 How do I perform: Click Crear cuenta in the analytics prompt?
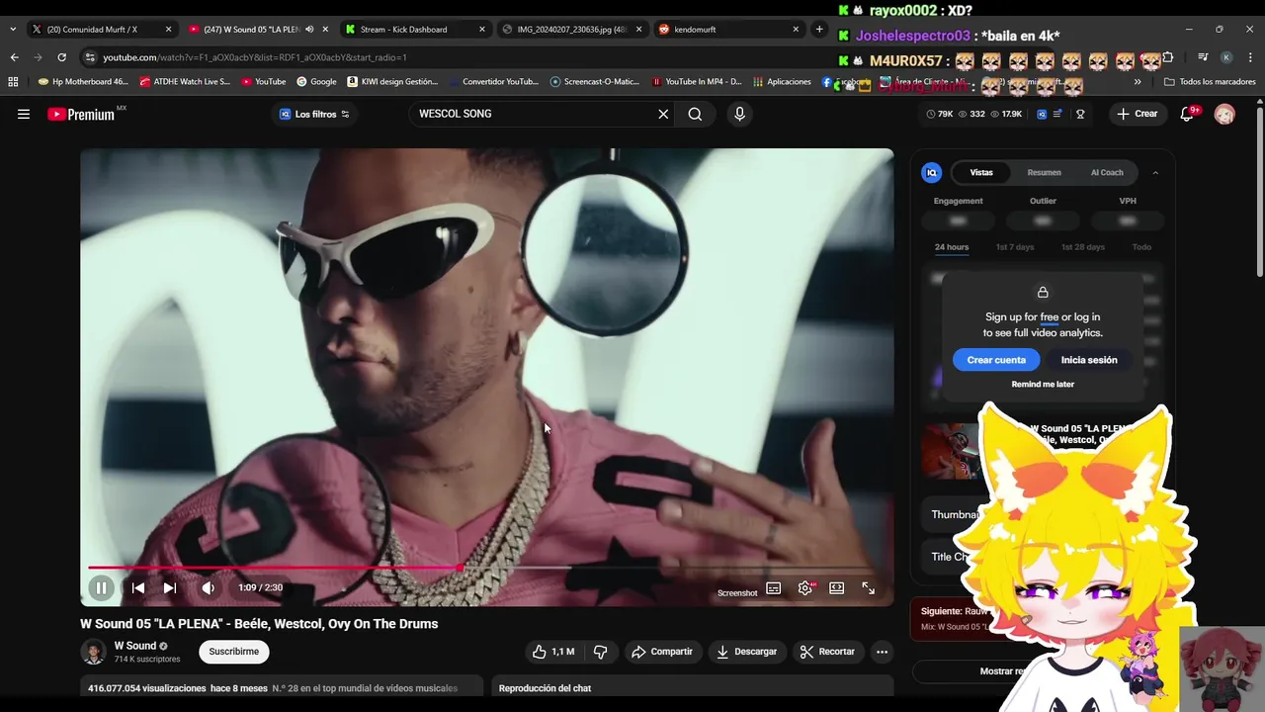(996, 360)
